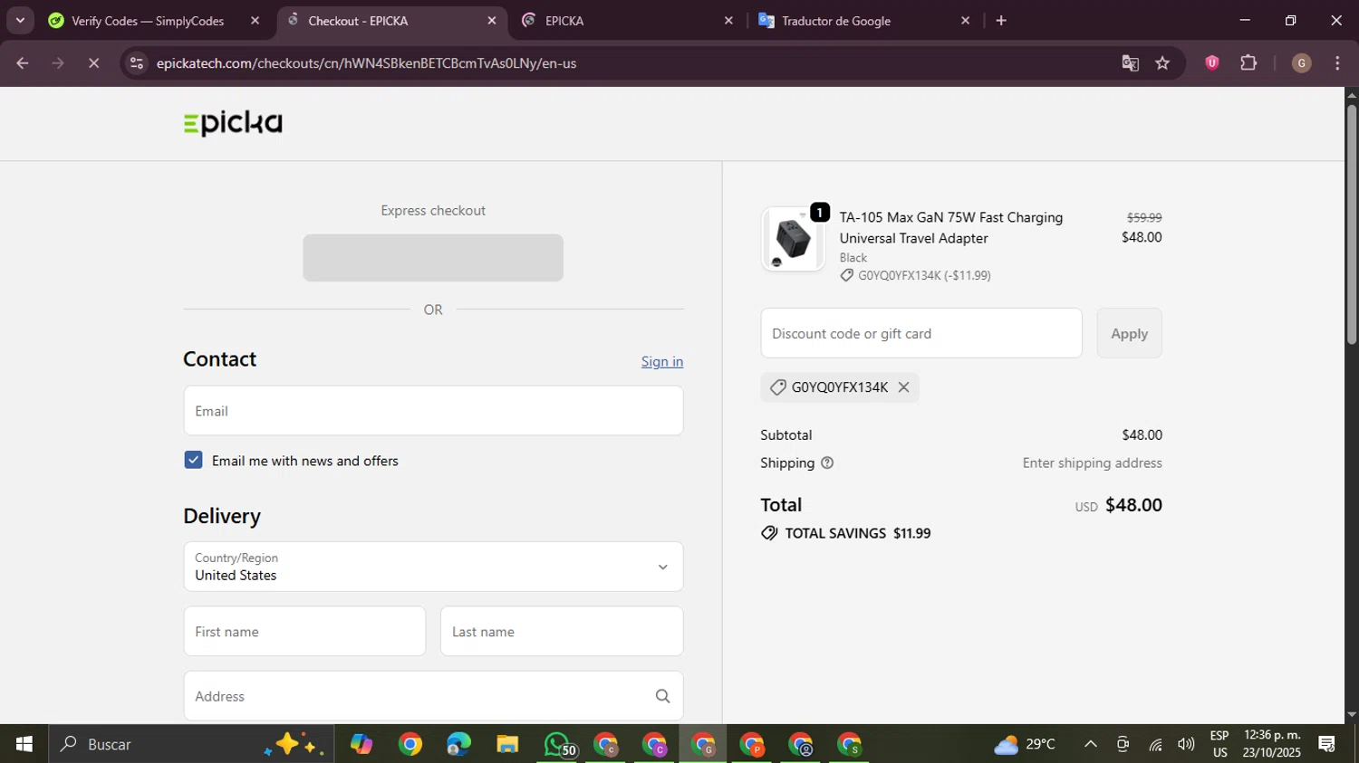Click the address bar URL
Viewport: 1359px width, 763px height.
coord(366,63)
